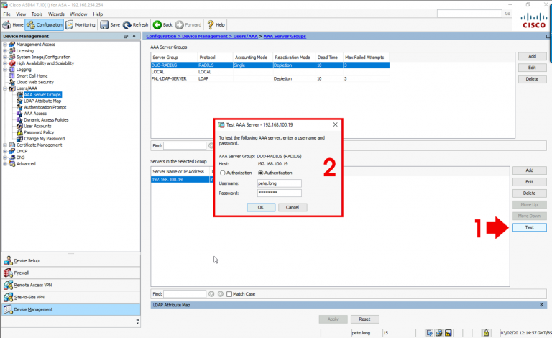Select AAA Server Groups tree item
Viewport: 552px width, 338px height.
pos(42,95)
